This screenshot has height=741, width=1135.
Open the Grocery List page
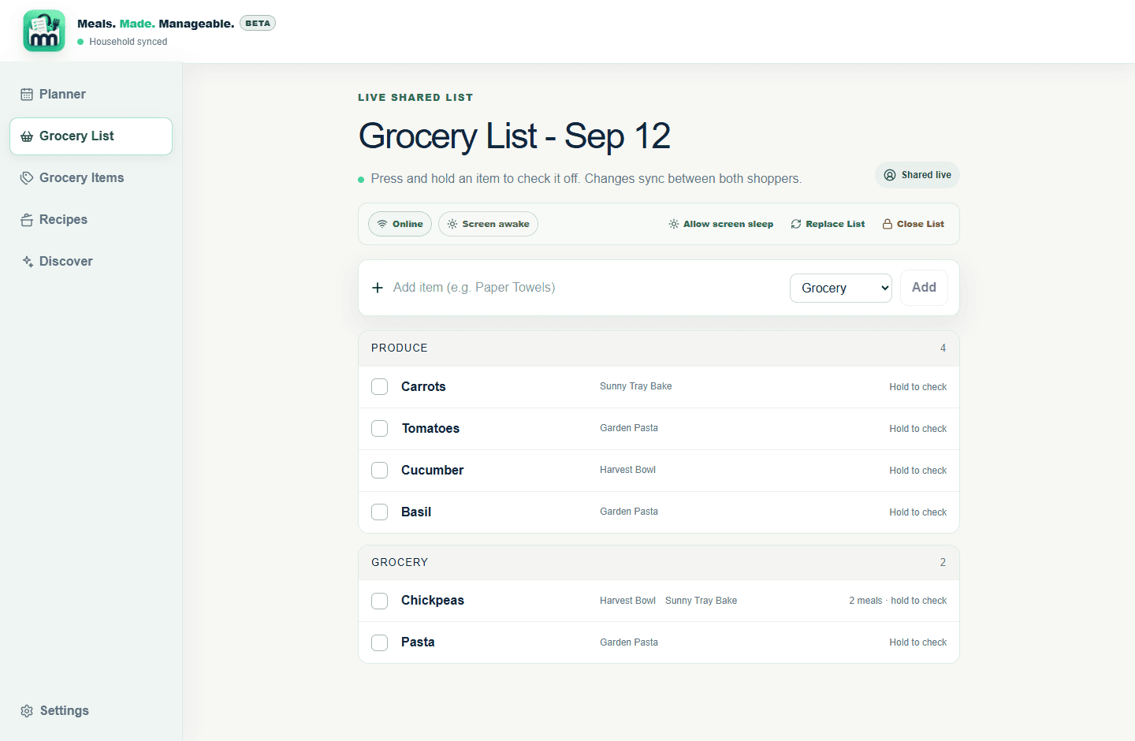[x=91, y=136]
